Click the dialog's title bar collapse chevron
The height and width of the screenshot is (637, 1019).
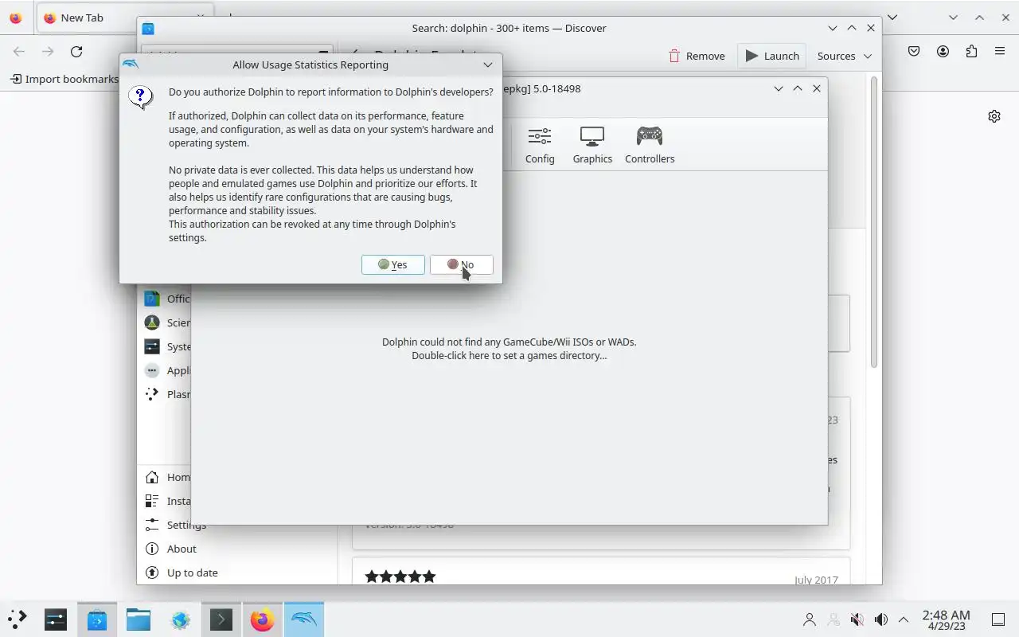tap(487, 64)
